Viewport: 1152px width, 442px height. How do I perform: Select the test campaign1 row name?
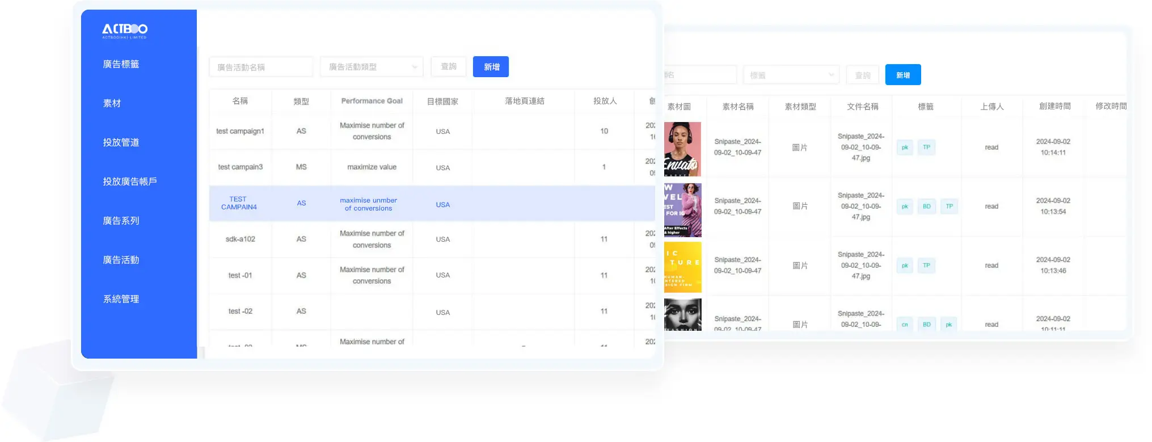(x=240, y=131)
